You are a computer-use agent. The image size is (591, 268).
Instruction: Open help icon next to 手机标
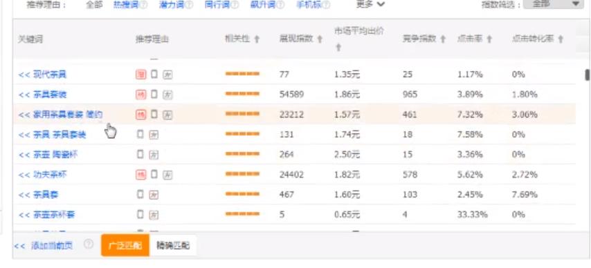tap(327, 5)
